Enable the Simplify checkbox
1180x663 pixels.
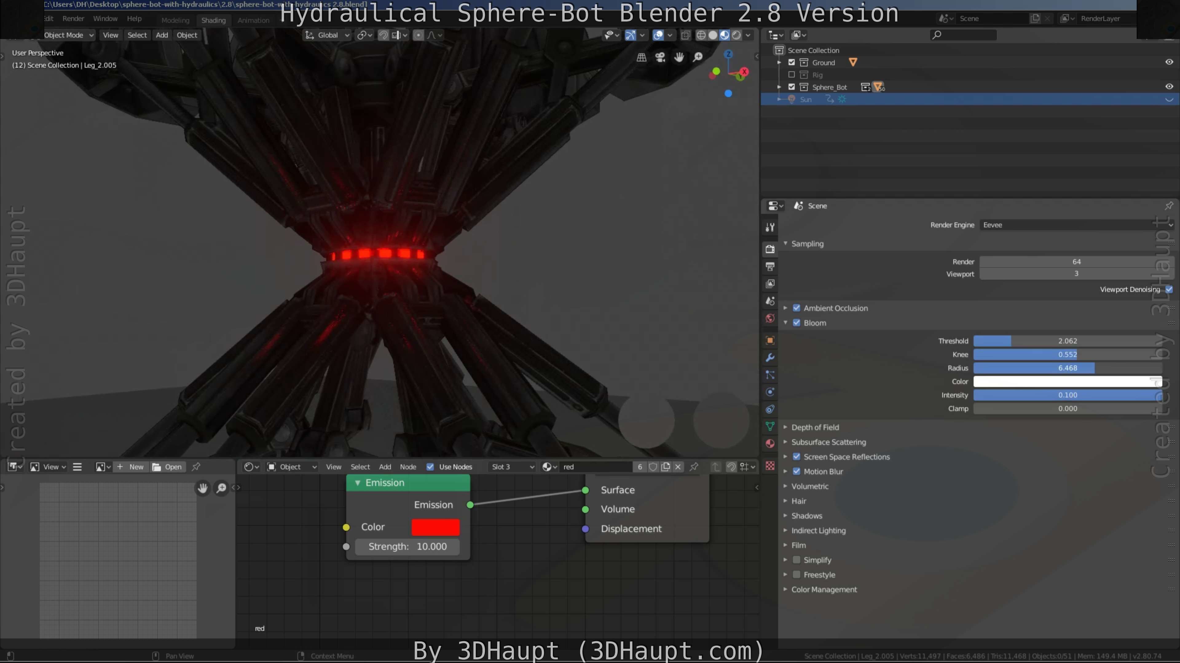pyautogui.click(x=796, y=560)
